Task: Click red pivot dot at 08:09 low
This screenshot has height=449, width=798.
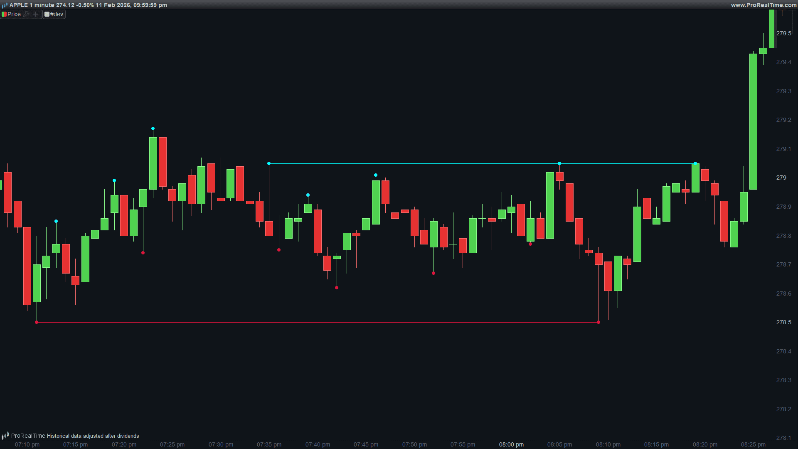Action: point(598,322)
